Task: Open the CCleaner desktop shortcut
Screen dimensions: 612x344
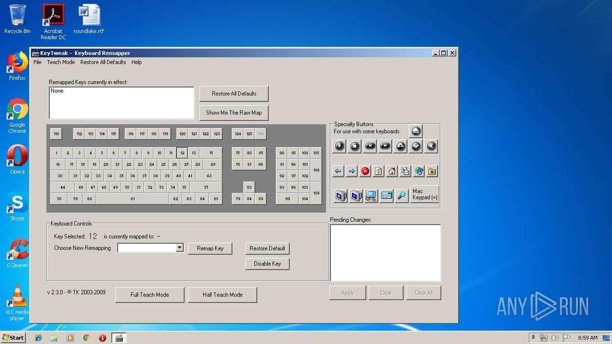Action: pyautogui.click(x=17, y=253)
